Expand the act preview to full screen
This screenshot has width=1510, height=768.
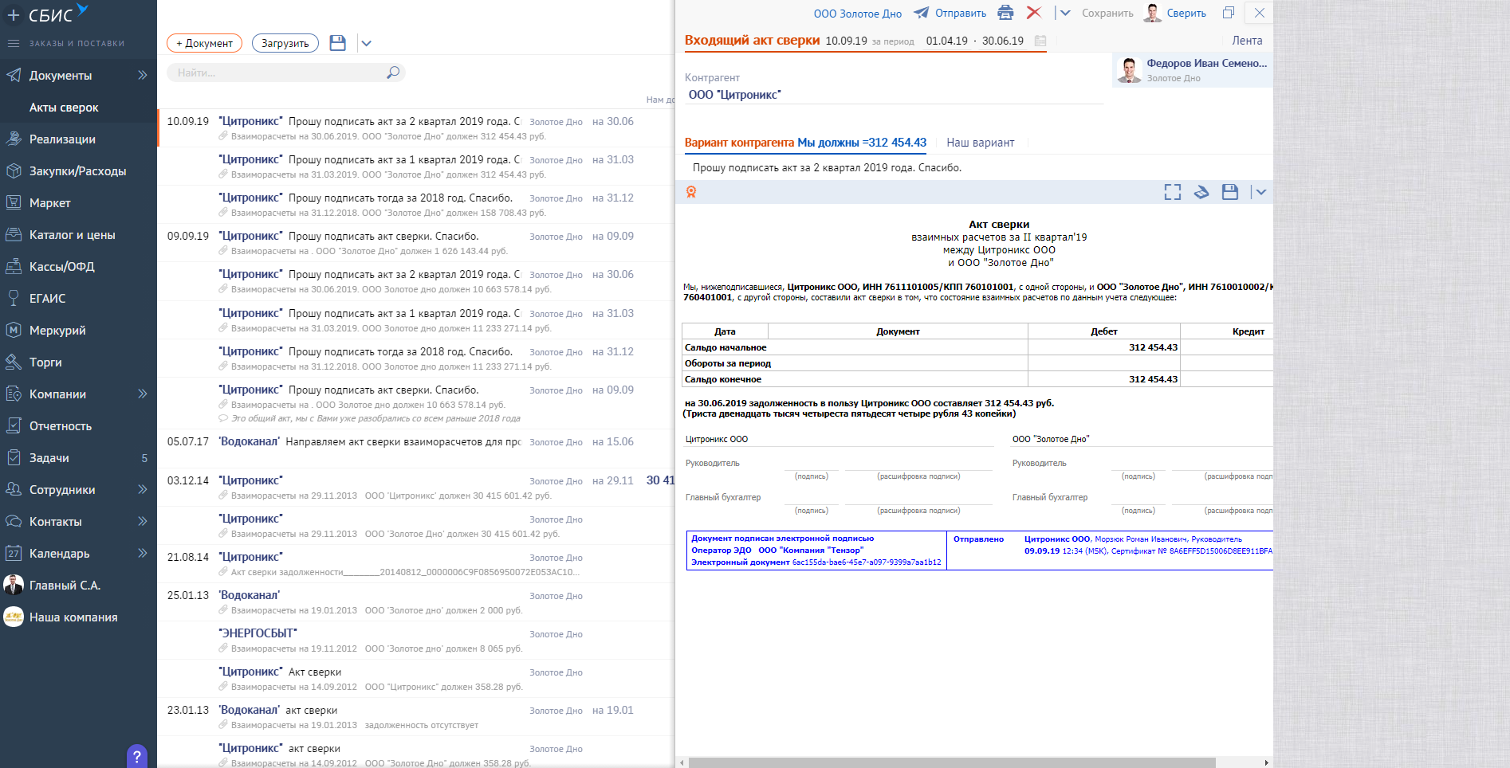click(x=1173, y=192)
